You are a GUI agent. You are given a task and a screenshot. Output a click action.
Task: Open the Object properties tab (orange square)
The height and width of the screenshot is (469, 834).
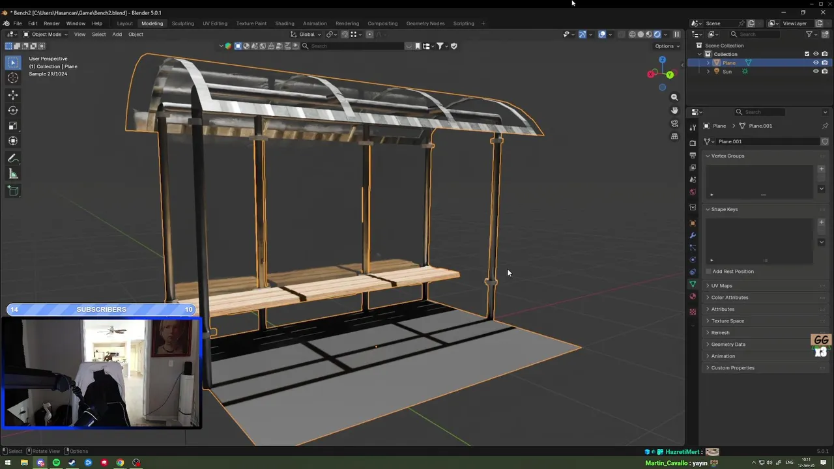(693, 223)
